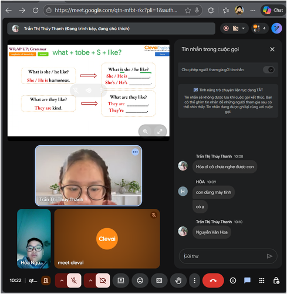This screenshot has height=294, width=287.
Task: Unmute the microphone button
Action: 74,280
